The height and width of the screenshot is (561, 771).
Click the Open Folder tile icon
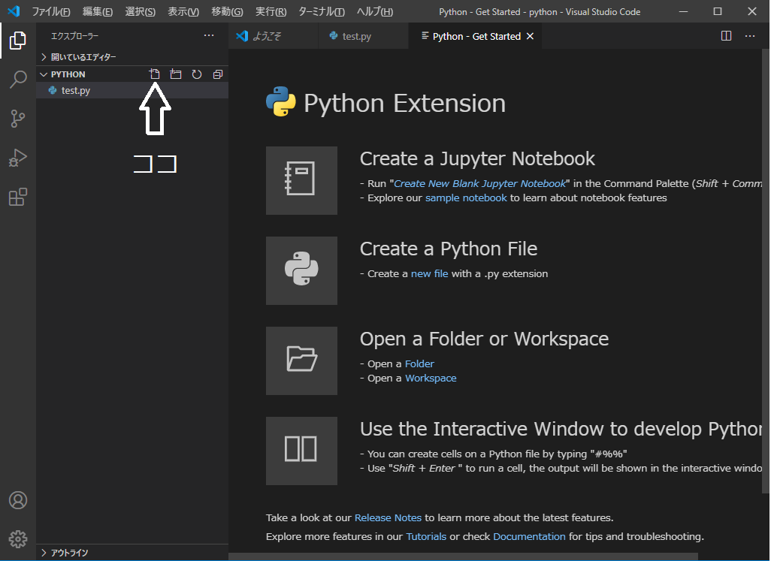301,360
